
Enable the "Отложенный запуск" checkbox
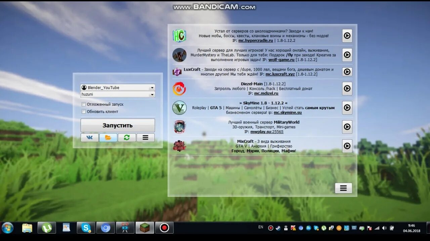click(84, 104)
